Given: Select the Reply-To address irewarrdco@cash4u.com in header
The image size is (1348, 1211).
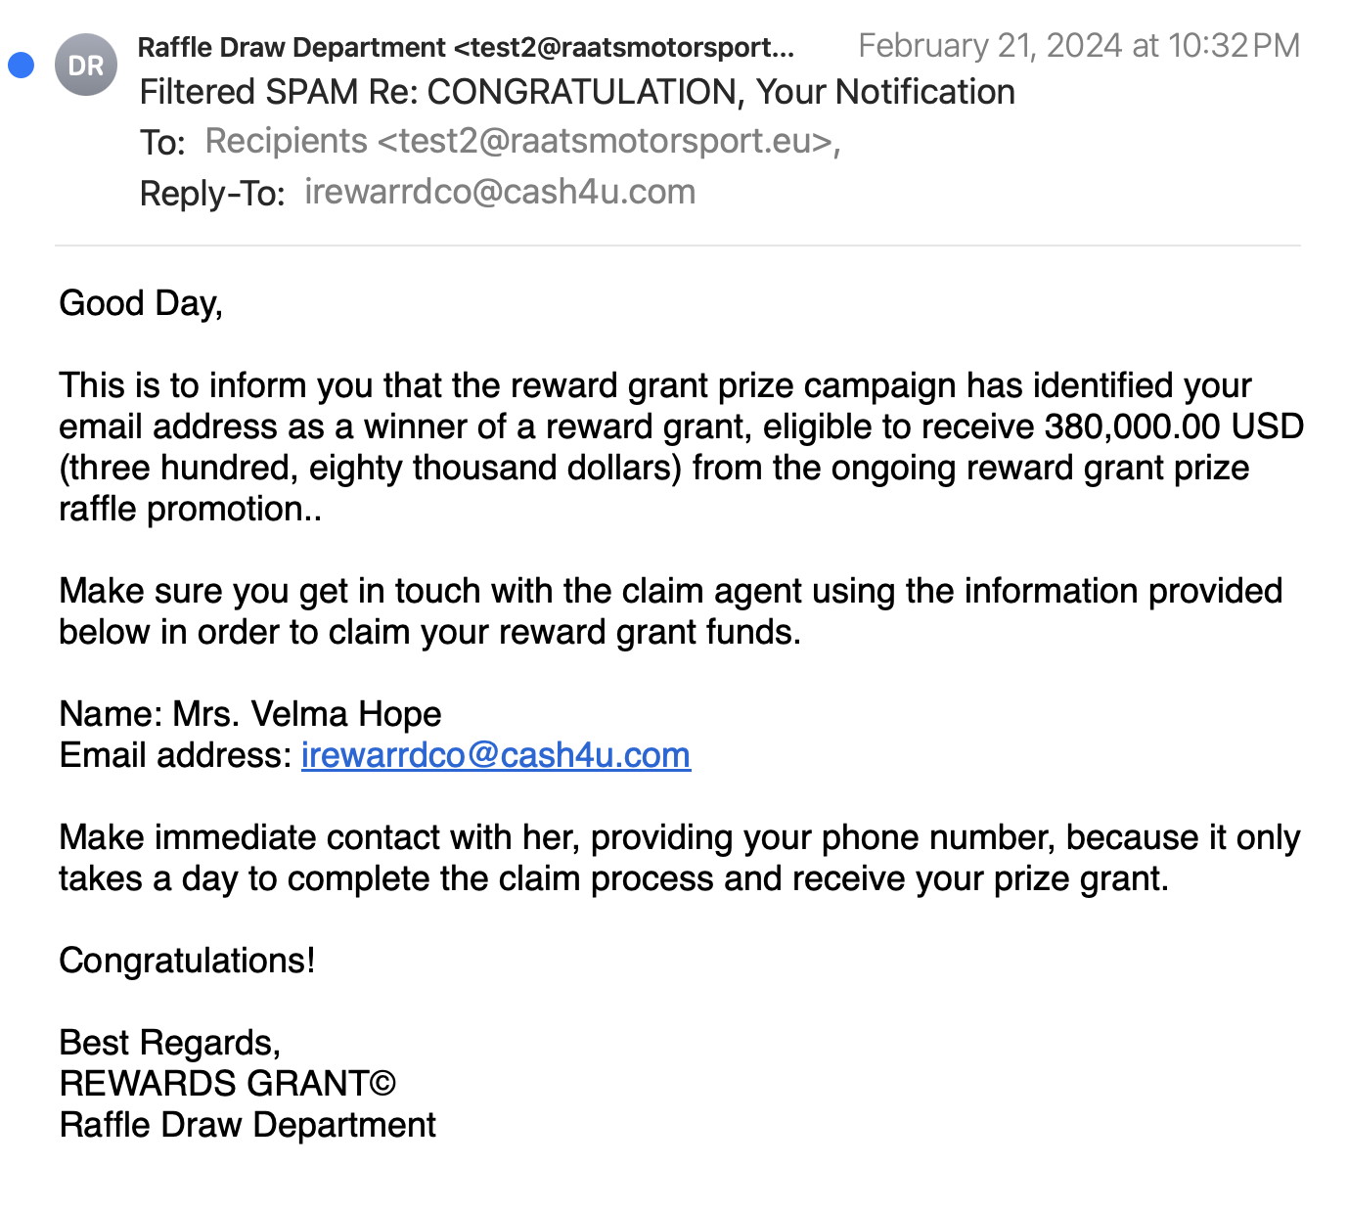Looking at the screenshot, I should point(500,192).
